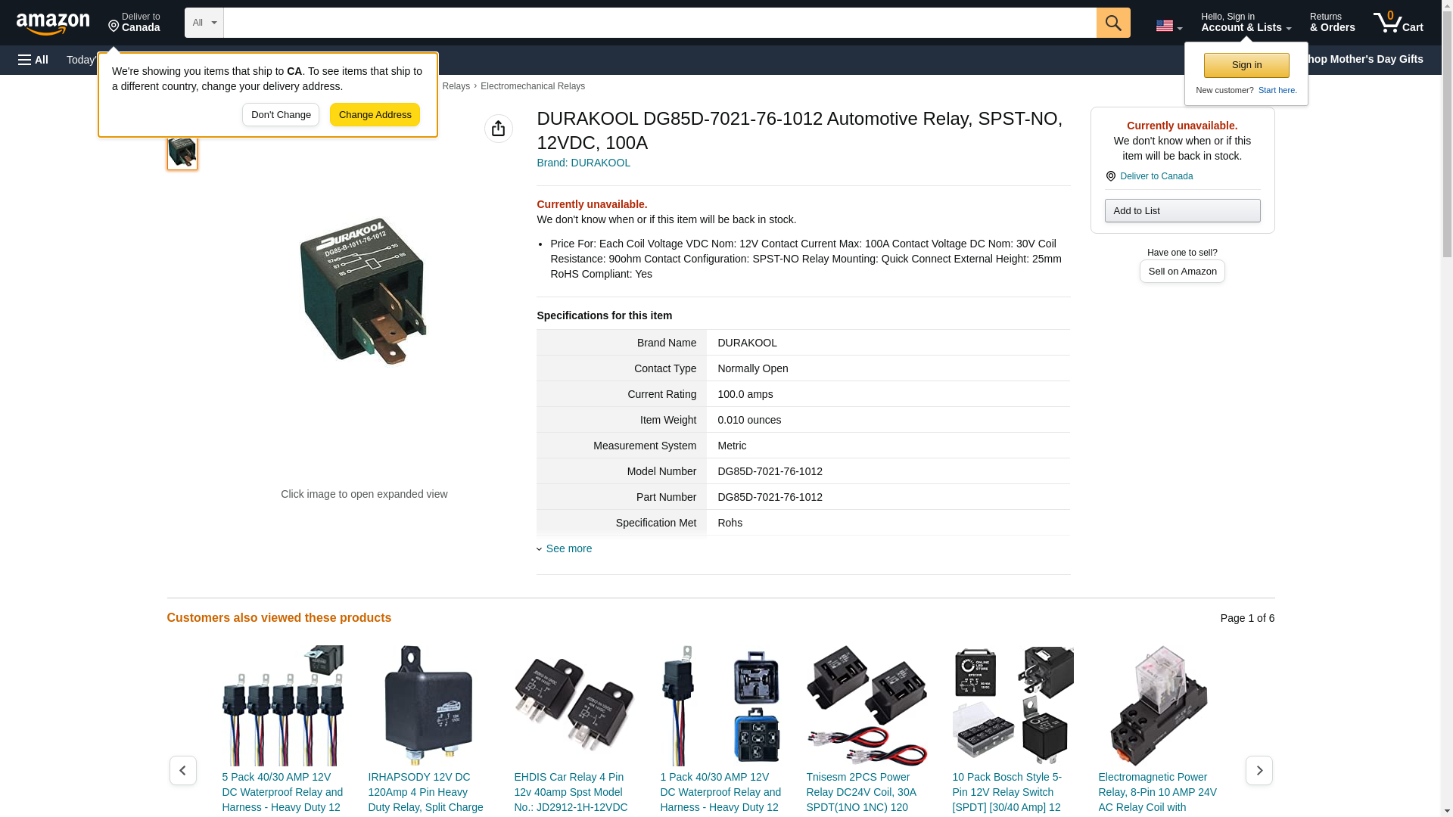Open the shopping cart icon
Screen dimensions: 1453x817
tap(1398, 23)
